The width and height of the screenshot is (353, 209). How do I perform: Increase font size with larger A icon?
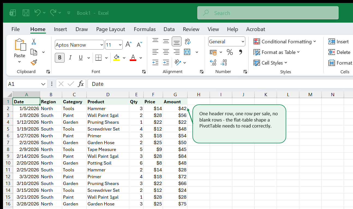click(129, 45)
